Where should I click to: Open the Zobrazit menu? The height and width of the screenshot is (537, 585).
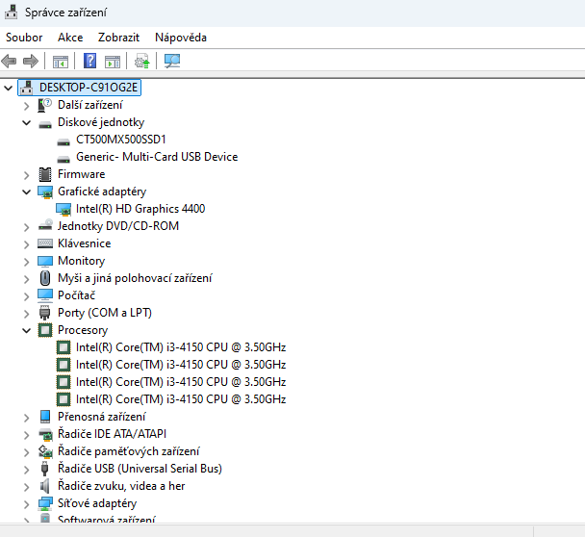(118, 38)
